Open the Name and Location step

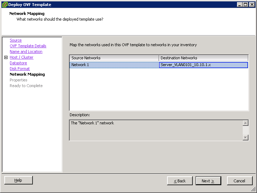(26, 52)
